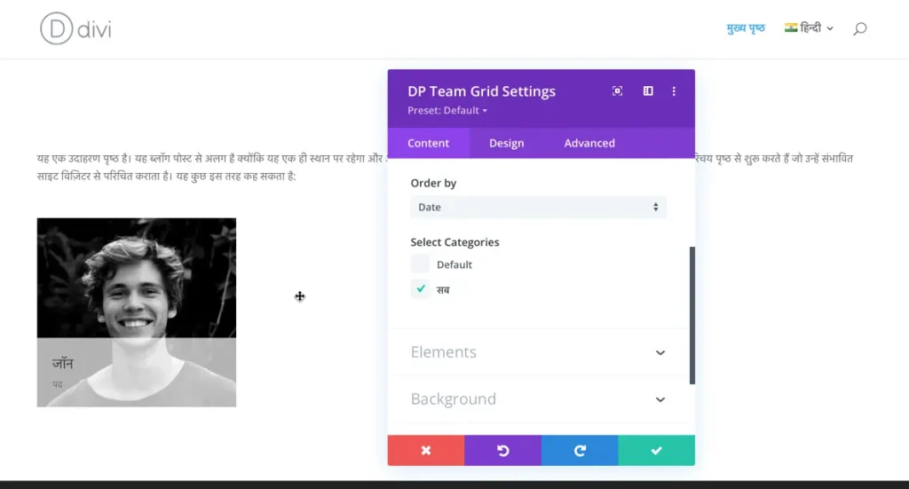Viewport: 909px width, 489px height.
Task: Expand the Background section
Action: point(539,399)
